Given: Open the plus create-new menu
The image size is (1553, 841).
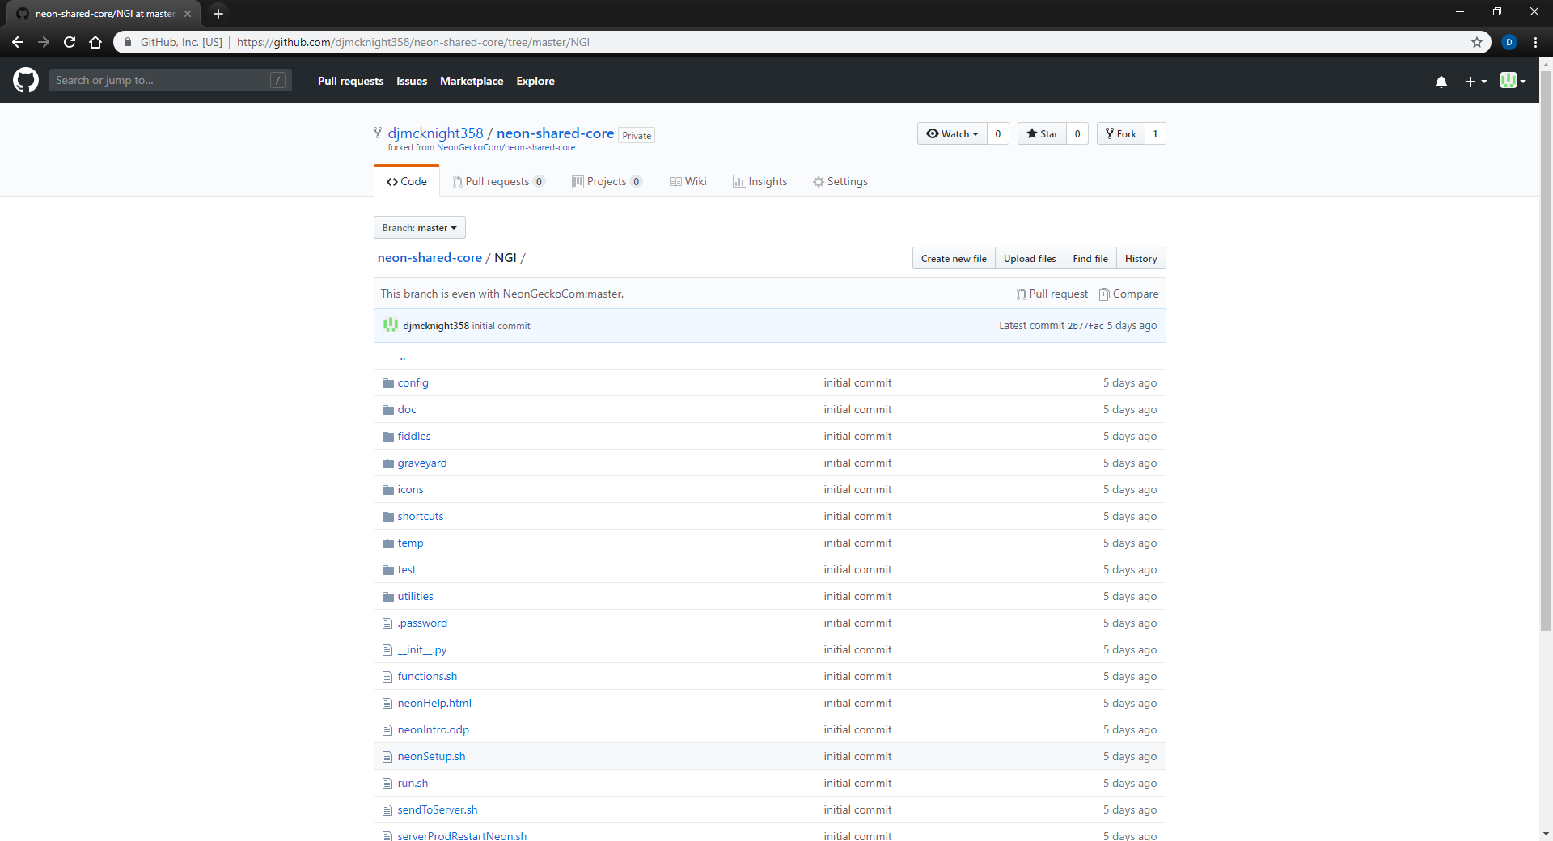Looking at the screenshot, I should [1475, 81].
